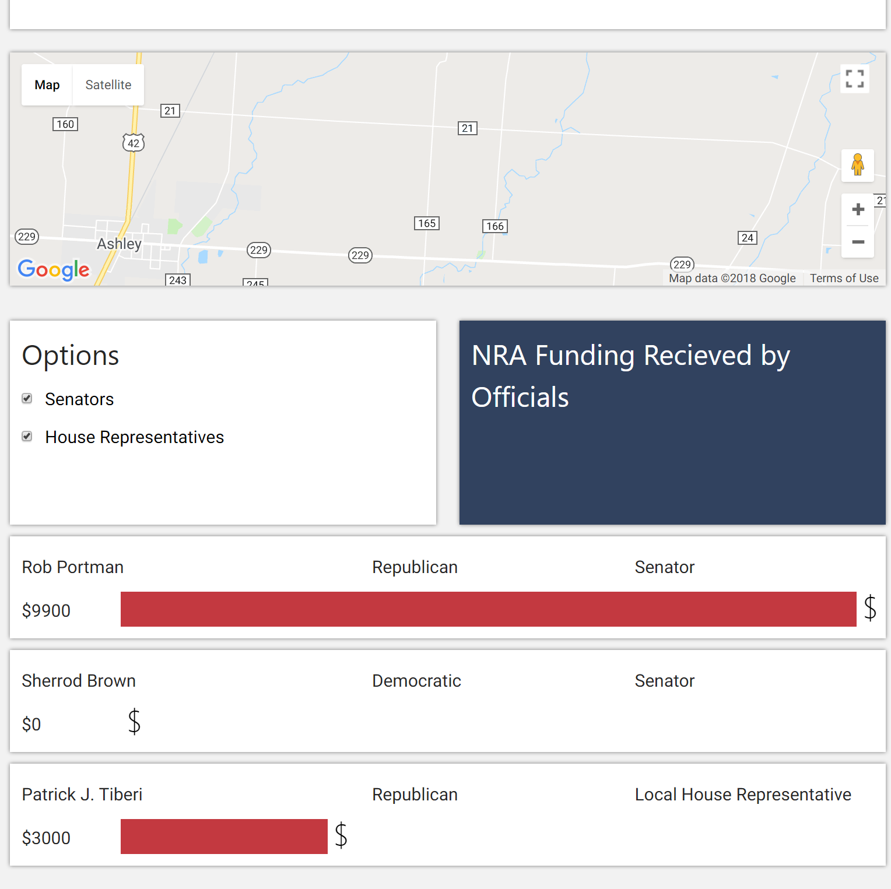Toggle fullscreen view on the map

point(854,79)
